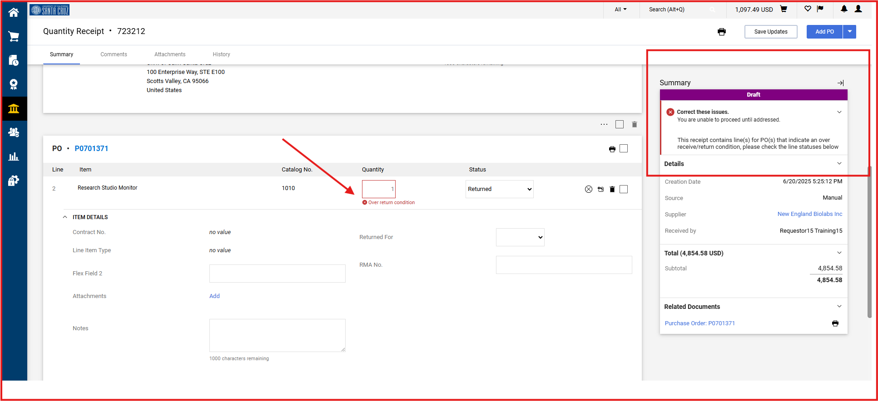This screenshot has height=401, width=878.
Task: Click the Save Updates button
Action: pos(770,32)
